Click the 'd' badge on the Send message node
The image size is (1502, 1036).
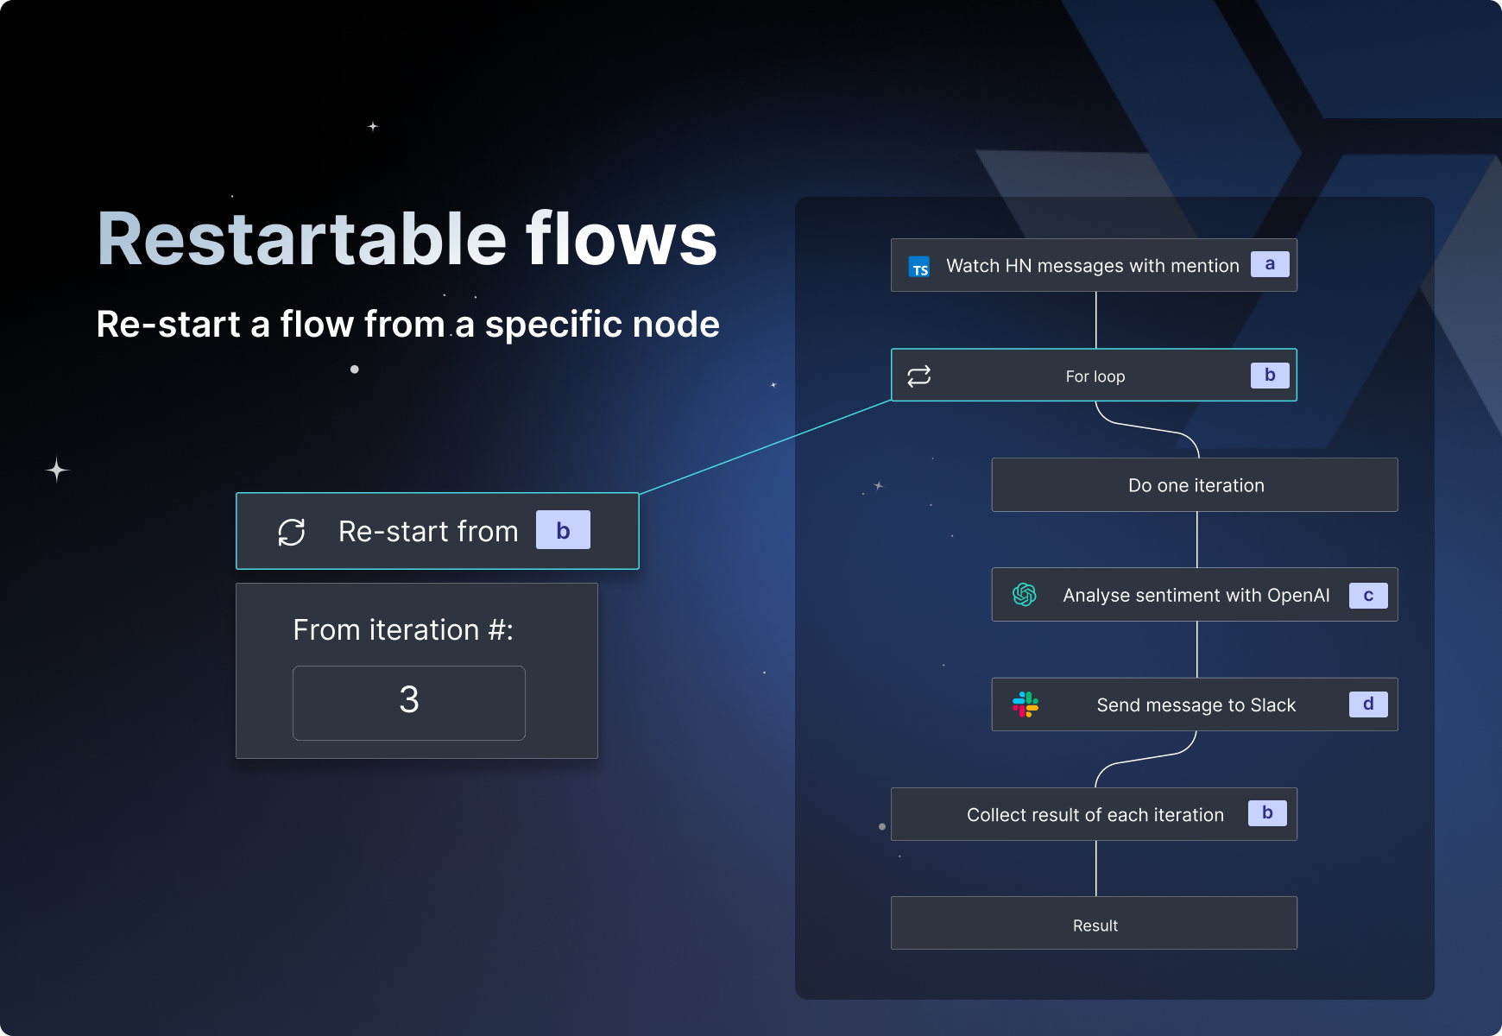1367,704
